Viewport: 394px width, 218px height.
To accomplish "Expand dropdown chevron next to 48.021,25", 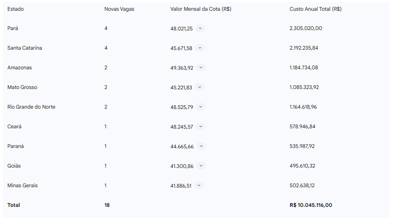I will pyautogui.click(x=200, y=28).
